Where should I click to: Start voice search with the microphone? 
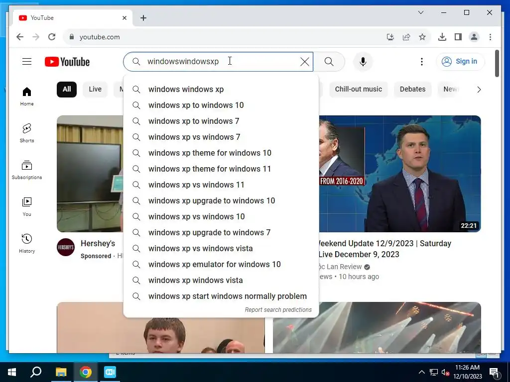[x=363, y=62]
